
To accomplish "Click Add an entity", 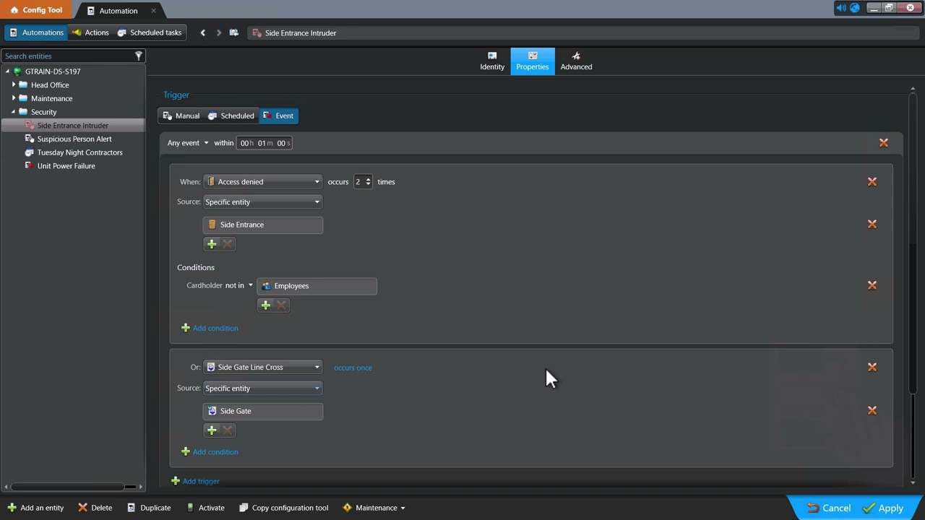I will tap(35, 508).
